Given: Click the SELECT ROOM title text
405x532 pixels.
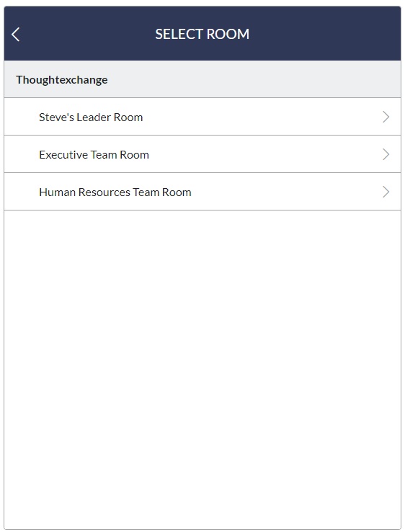Looking at the screenshot, I should coord(202,35).
